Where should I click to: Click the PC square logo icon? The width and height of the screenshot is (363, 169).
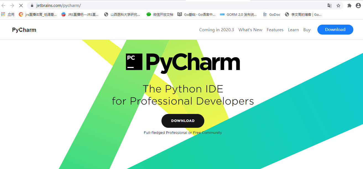pyautogui.click(x=134, y=62)
